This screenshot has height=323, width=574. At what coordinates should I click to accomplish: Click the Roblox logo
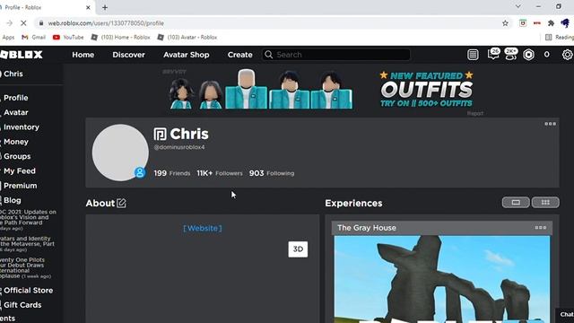point(22,55)
